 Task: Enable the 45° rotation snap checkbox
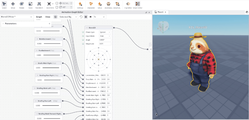point(57,7)
